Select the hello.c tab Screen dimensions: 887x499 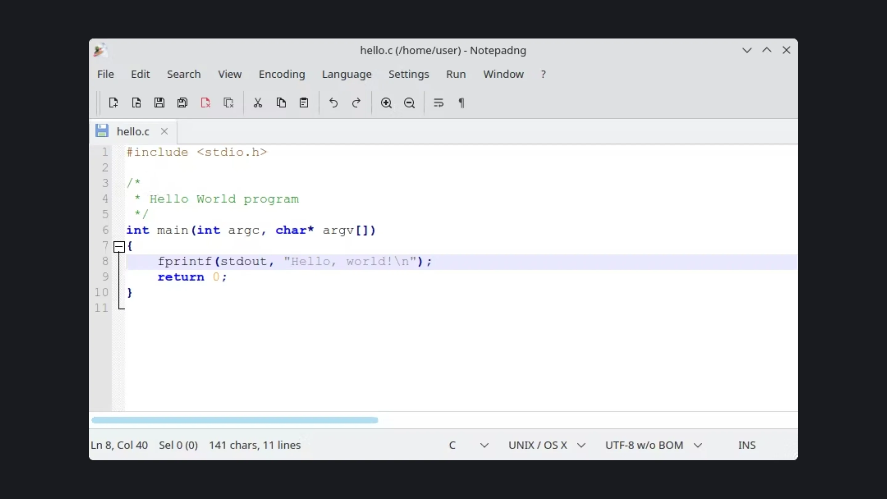[x=133, y=131]
